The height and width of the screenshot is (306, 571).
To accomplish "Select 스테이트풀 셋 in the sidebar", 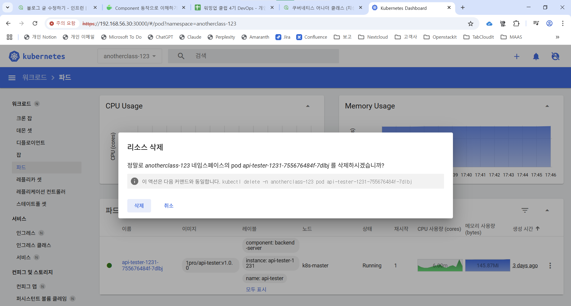I will click(31, 204).
